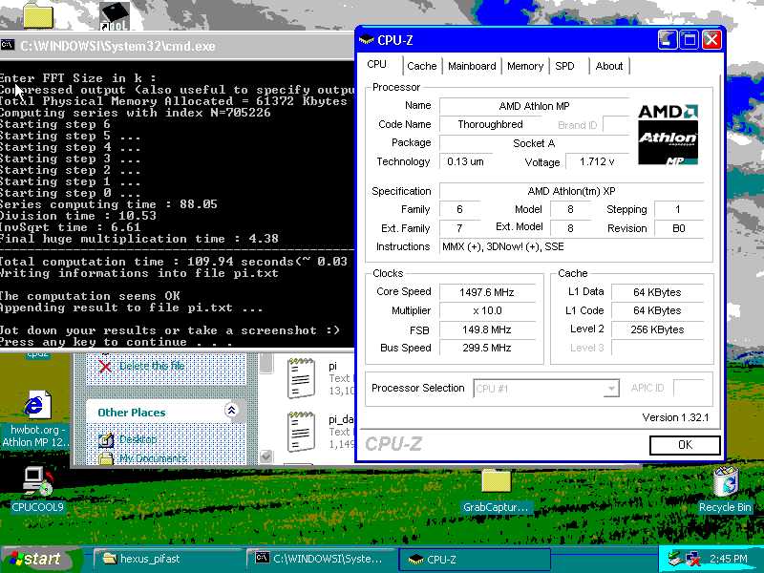The height and width of the screenshot is (573, 764).
Task: Select the yellow folder on the desktop above the cmd window
Action: coord(38,15)
